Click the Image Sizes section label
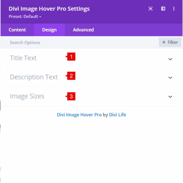 [x=27, y=96]
